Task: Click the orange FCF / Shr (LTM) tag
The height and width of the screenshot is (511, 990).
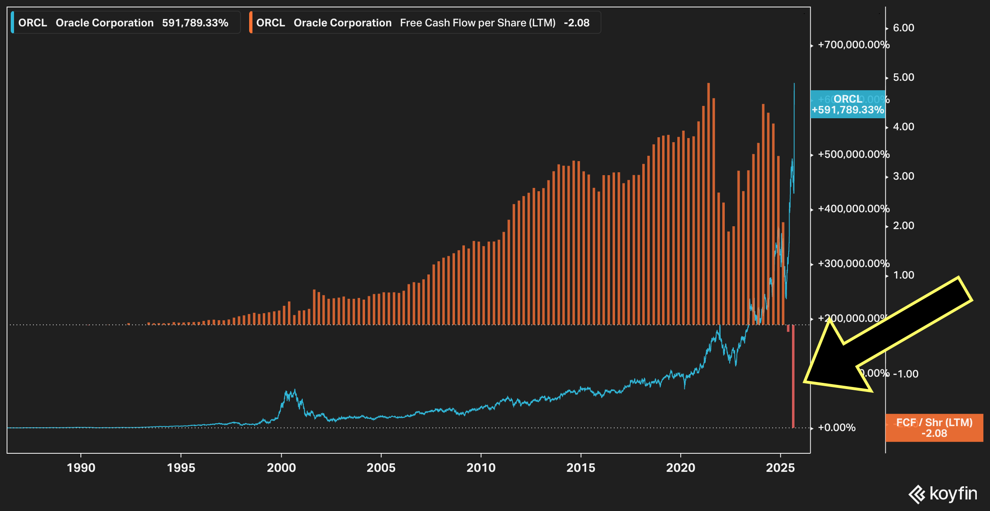Action: [x=934, y=428]
